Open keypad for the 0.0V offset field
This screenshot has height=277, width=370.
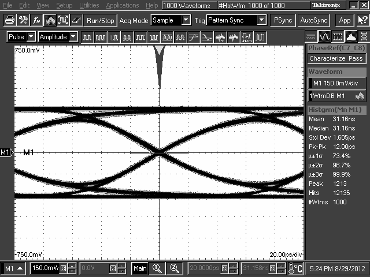point(113,268)
